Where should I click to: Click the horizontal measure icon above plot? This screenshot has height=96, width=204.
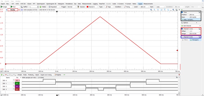pyautogui.click(x=158, y=10)
